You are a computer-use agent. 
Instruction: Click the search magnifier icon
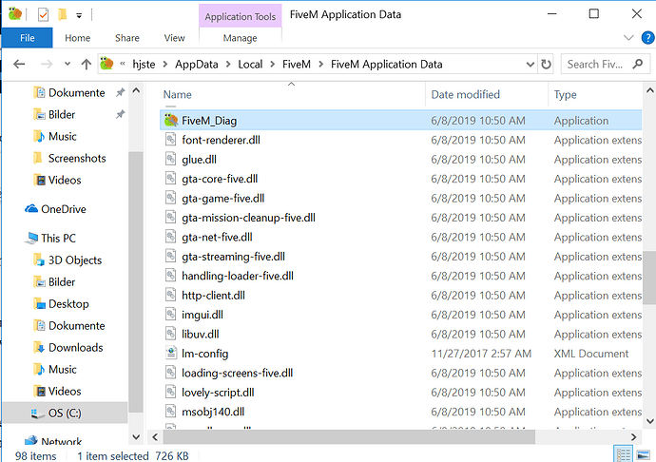point(638,64)
